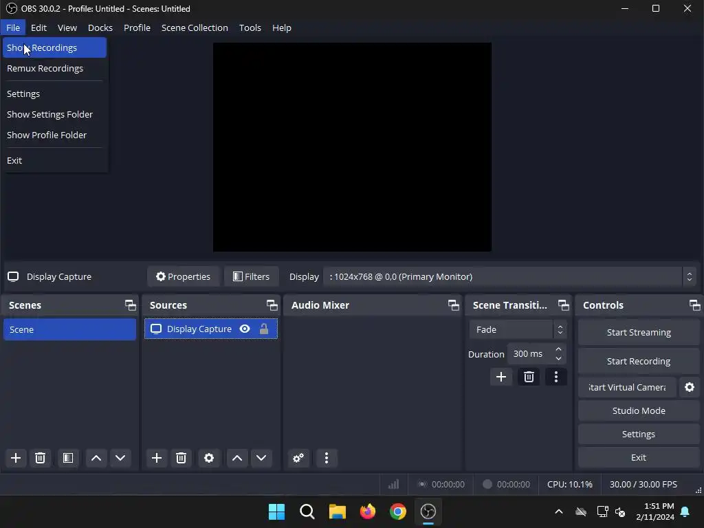Viewport: 704px width, 528px height.
Task: Expand the Display monitor dropdown
Action: click(689, 276)
